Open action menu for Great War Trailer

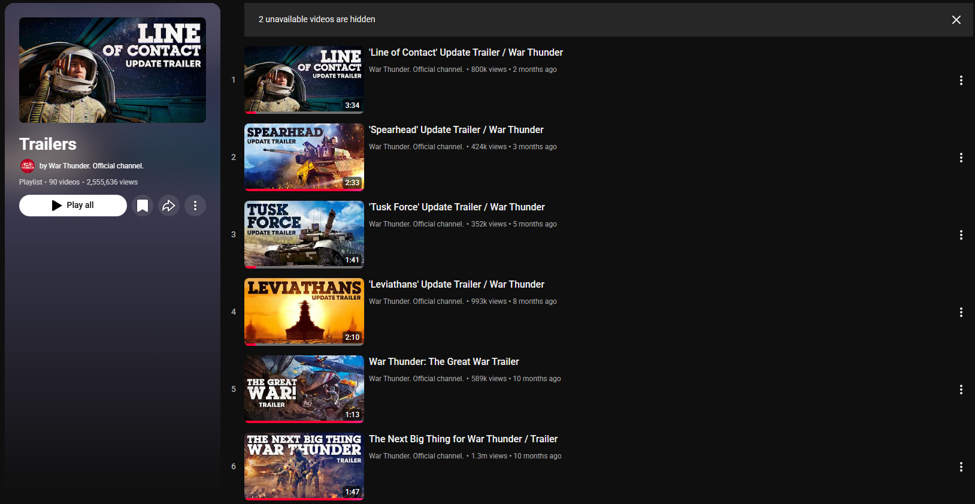point(961,390)
